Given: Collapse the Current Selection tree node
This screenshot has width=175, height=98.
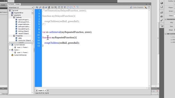Looking at the screenshot, I should (10, 45).
